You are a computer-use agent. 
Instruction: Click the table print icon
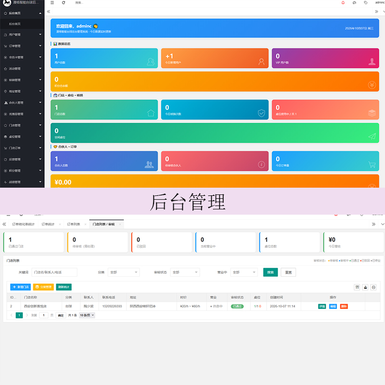pyautogui.click(x=373, y=287)
